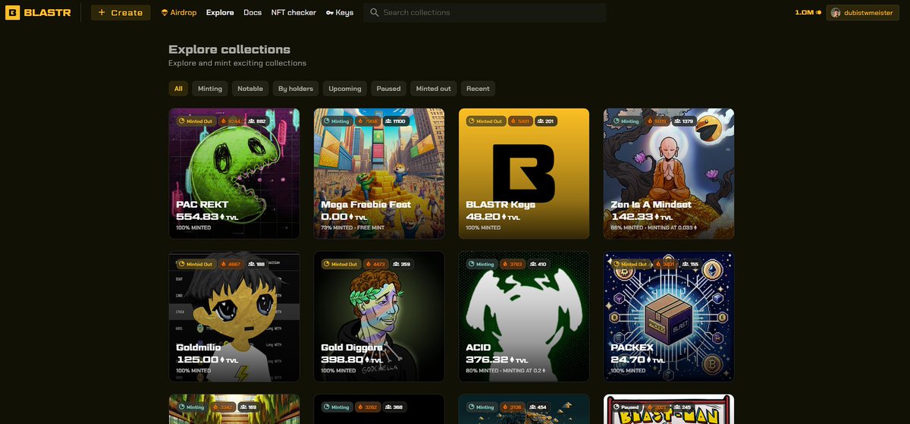Viewport: 910px width, 424px height.
Task: Click the 7984 flame badge on Mega Freebie Fest
Action: coord(368,121)
